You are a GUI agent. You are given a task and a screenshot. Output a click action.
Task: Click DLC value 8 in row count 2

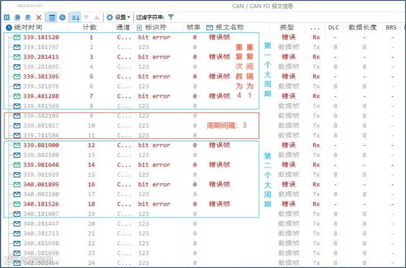(x=336, y=47)
